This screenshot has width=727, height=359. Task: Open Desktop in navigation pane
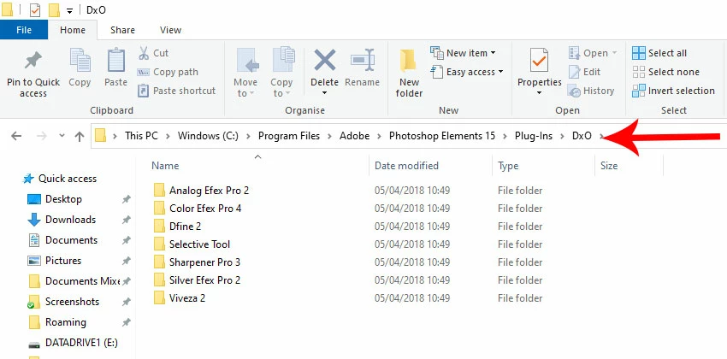55,199
